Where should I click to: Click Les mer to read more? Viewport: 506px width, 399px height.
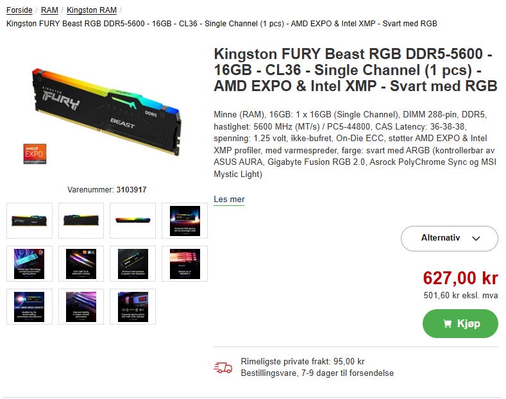(x=229, y=199)
